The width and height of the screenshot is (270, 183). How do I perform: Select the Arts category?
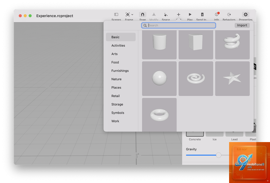tap(121, 54)
